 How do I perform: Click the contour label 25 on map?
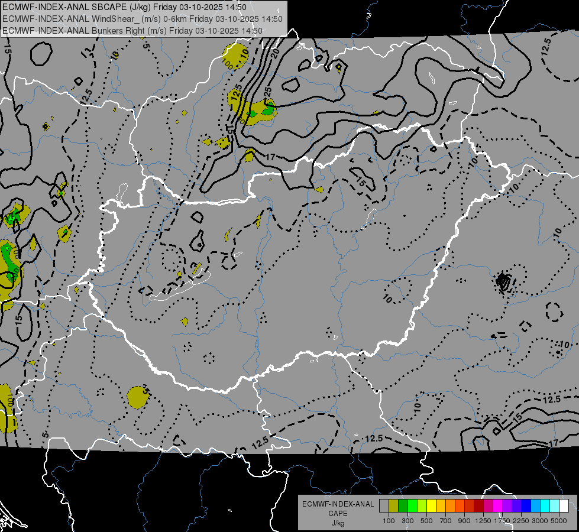(269, 92)
